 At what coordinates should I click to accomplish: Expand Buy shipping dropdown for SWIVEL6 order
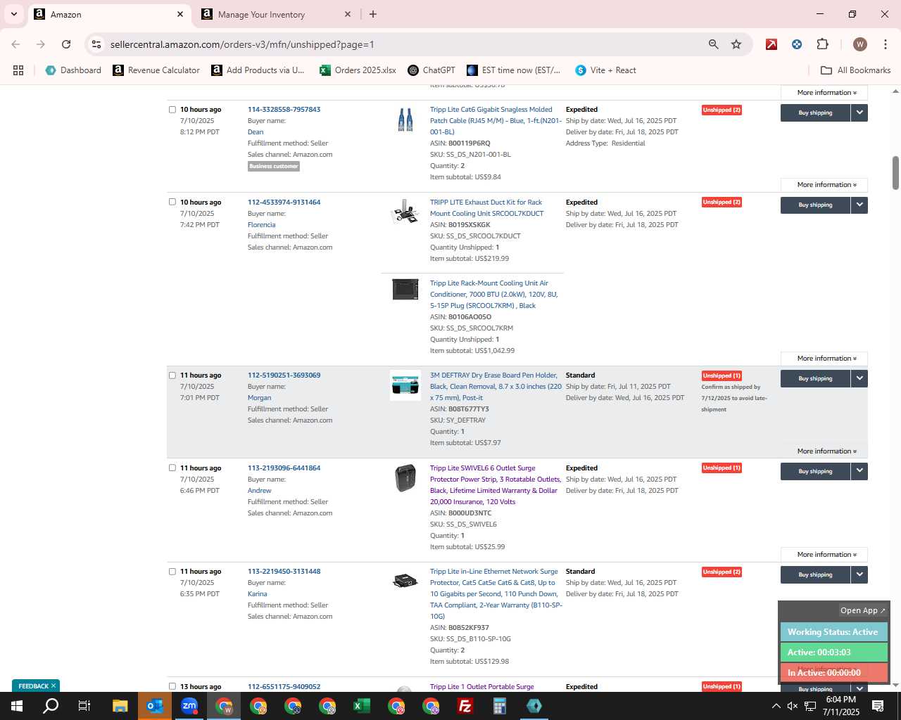coord(859,471)
